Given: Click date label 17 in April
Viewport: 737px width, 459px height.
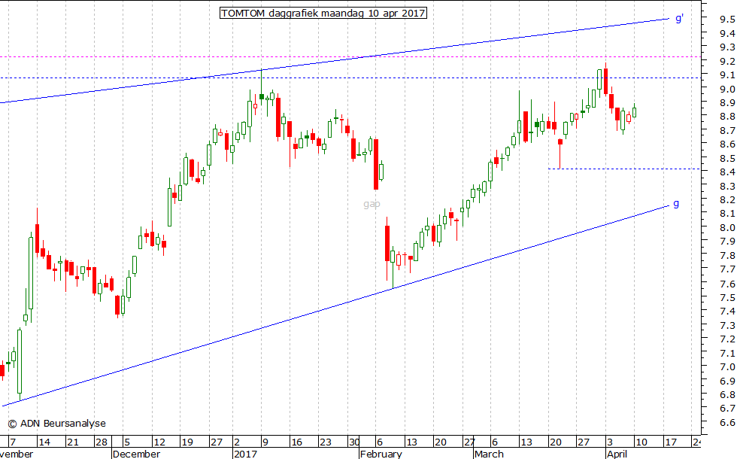Looking at the screenshot, I should (x=670, y=442).
